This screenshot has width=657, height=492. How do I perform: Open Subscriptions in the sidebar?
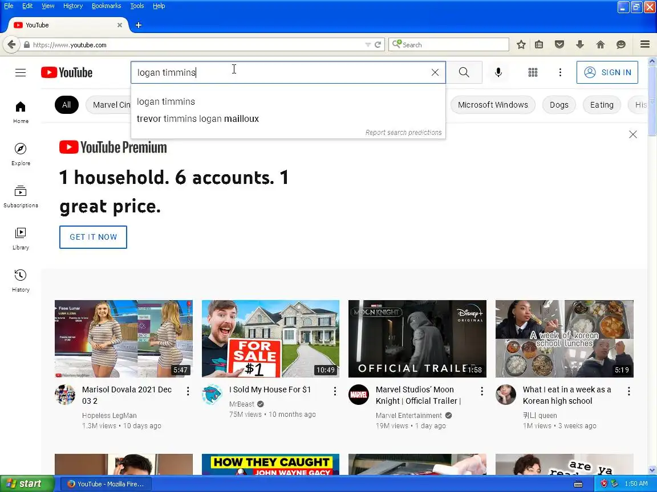[21, 196]
